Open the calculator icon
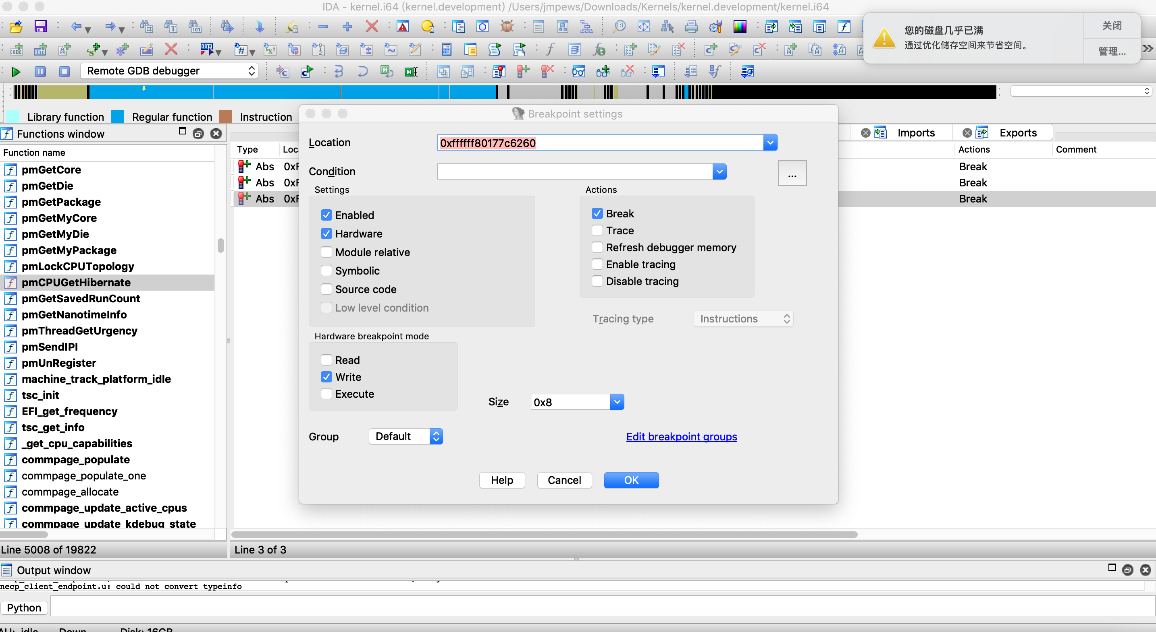 [x=446, y=49]
